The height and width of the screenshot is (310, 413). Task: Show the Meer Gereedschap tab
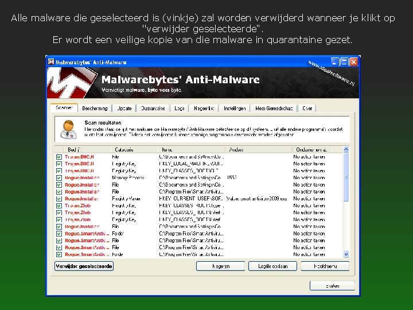pyautogui.click(x=274, y=108)
